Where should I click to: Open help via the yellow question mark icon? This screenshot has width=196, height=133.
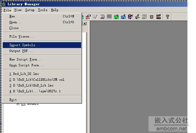[x=167, y=17]
